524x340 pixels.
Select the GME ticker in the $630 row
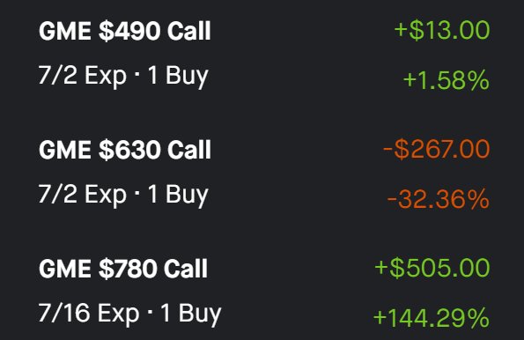click(65, 150)
